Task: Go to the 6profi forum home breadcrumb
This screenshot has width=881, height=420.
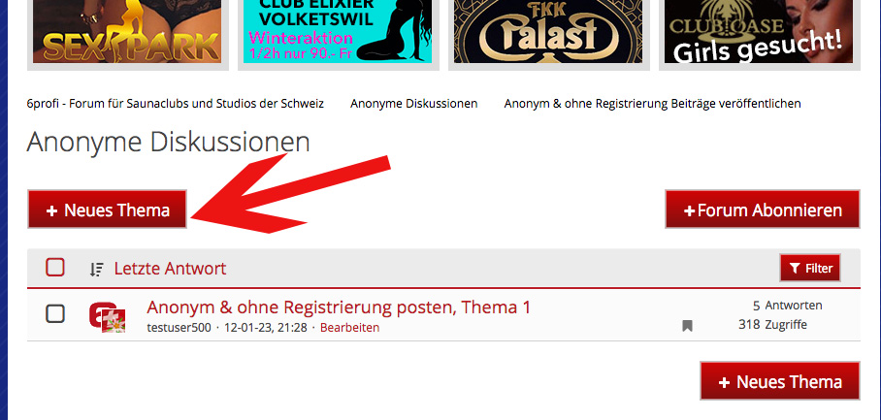Action: (176, 104)
